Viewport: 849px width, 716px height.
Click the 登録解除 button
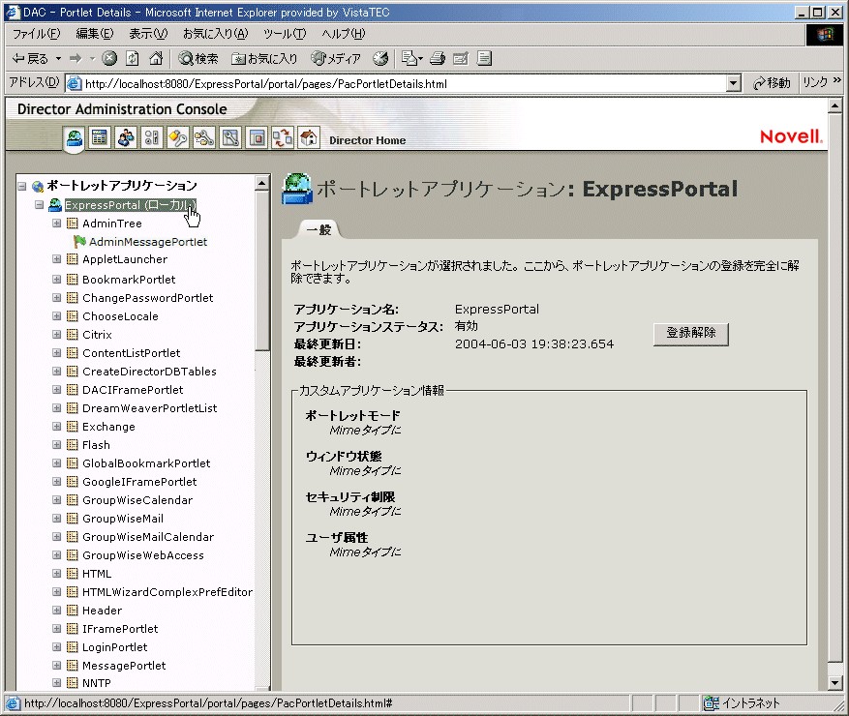pyautogui.click(x=690, y=334)
